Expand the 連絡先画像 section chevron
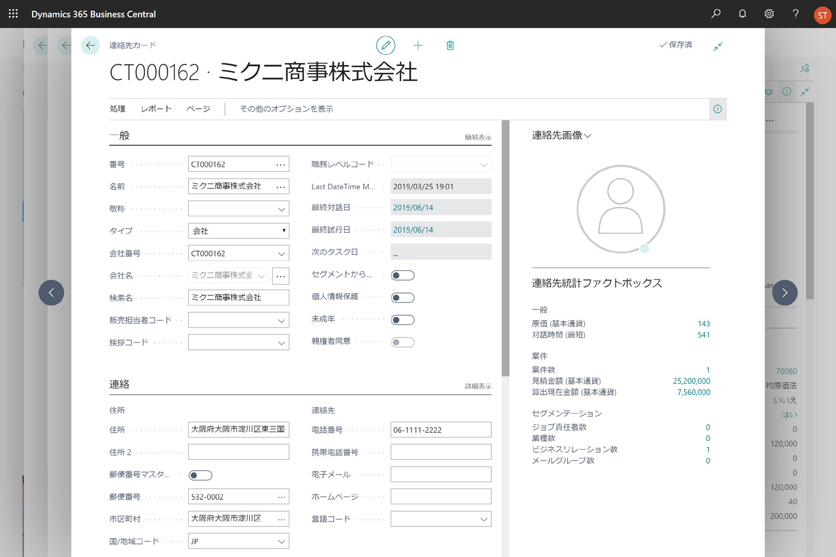 [x=587, y=136]
